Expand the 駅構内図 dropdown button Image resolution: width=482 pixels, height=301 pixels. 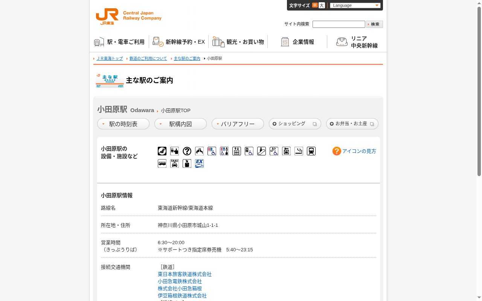[x=180, y=124]
